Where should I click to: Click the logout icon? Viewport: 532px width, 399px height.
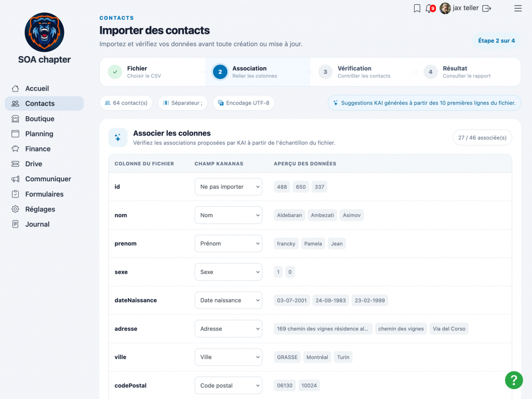point(486,8)
